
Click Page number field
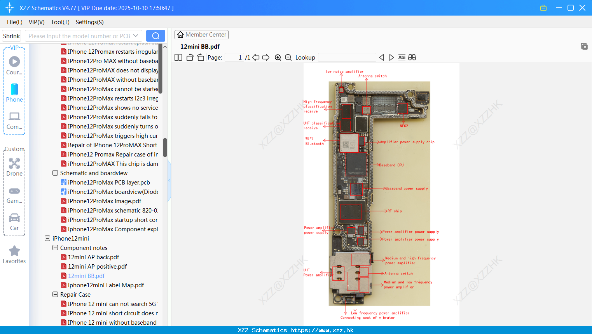[x=234, y=58]
